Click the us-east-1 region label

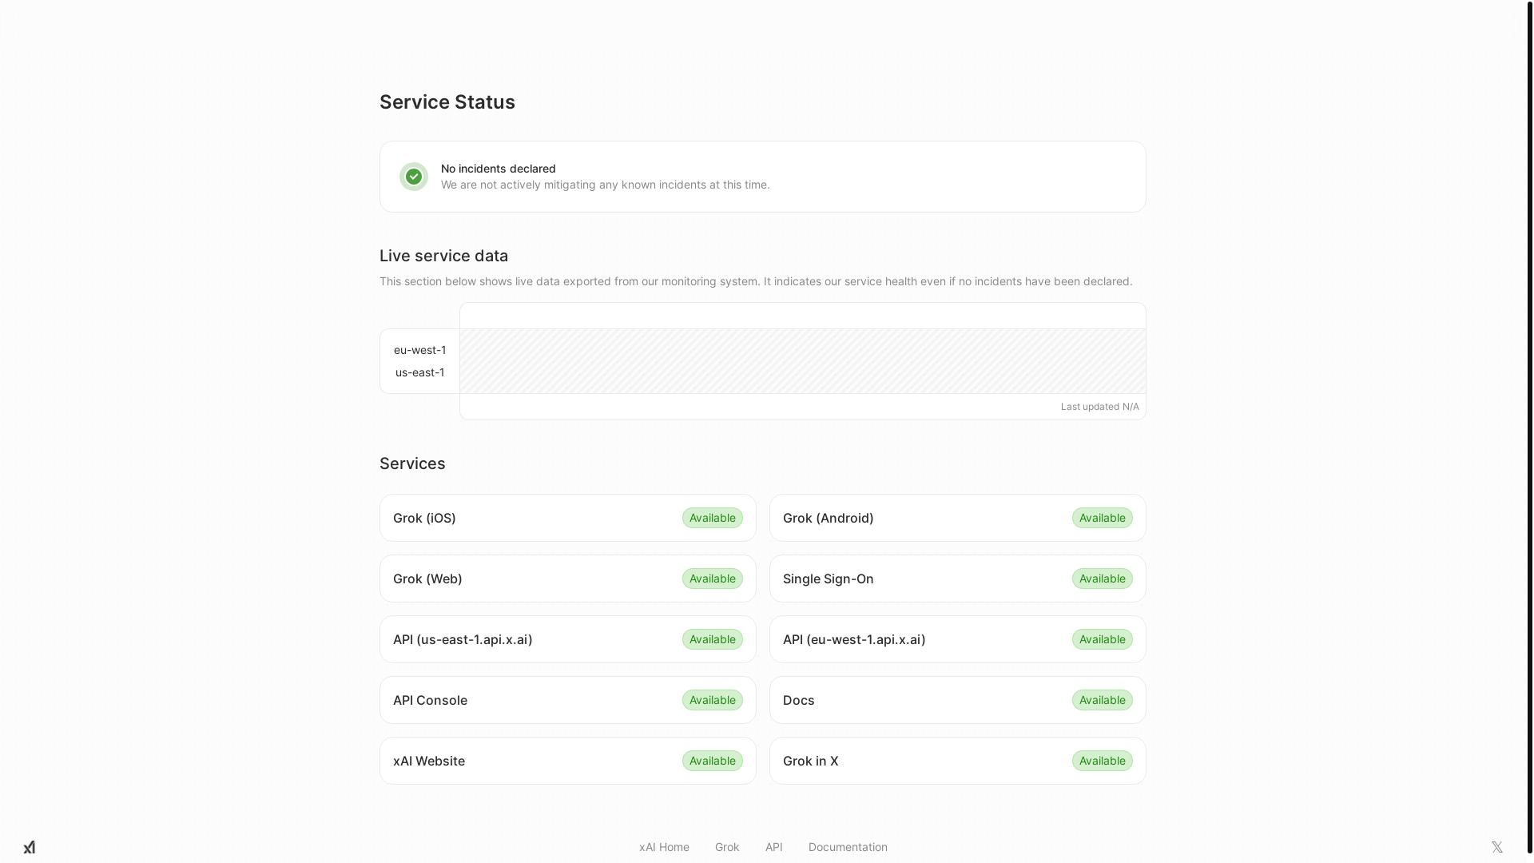(x=420, y=372)
